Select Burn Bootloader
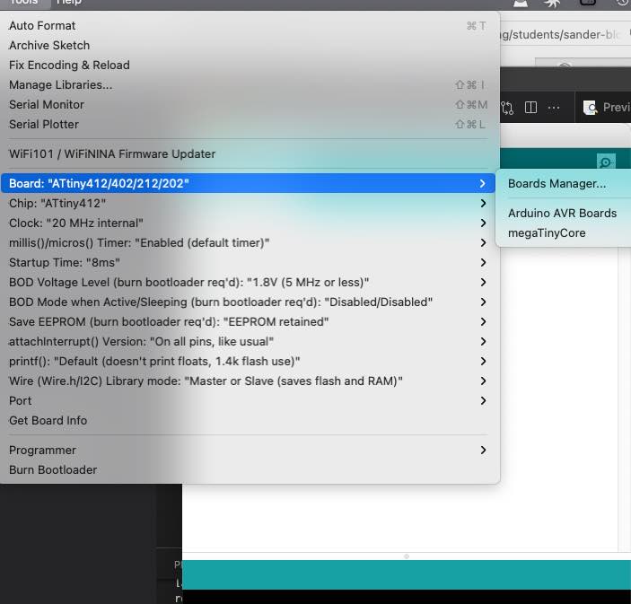631x604 pixels. click(248, 469)
